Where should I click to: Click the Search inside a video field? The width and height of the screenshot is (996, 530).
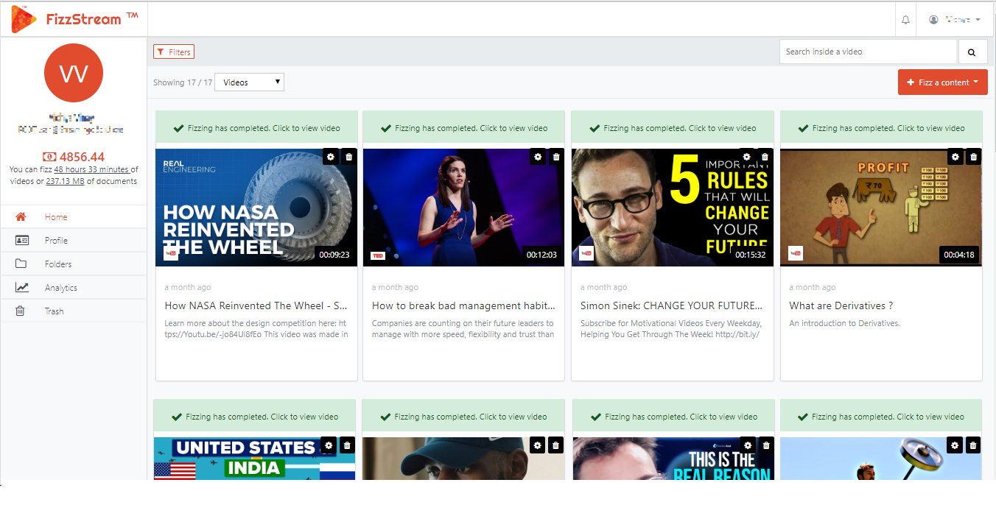pyautogui.click(x=868, y=52)
